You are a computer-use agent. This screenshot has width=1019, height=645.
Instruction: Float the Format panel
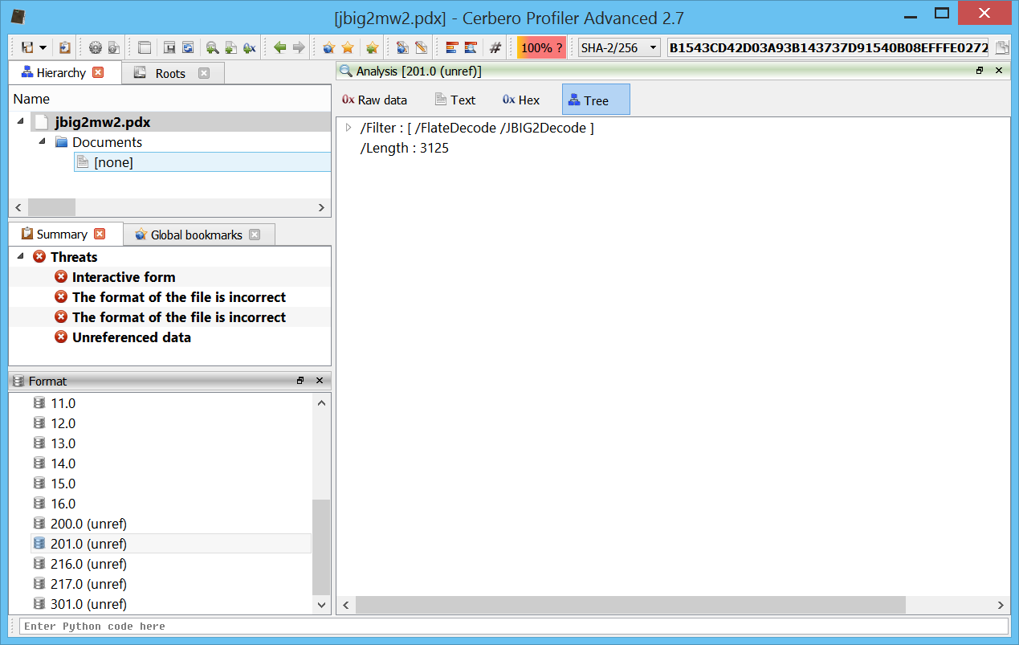[x=300, y=381]
